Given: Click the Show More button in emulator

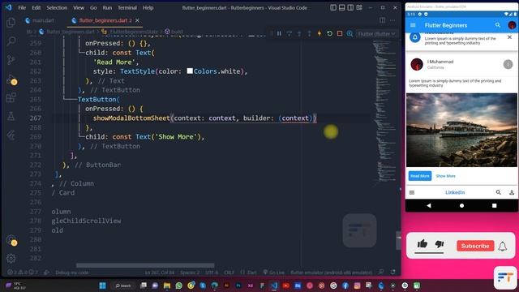Looking at the screenshot, I should pos(445,176).
